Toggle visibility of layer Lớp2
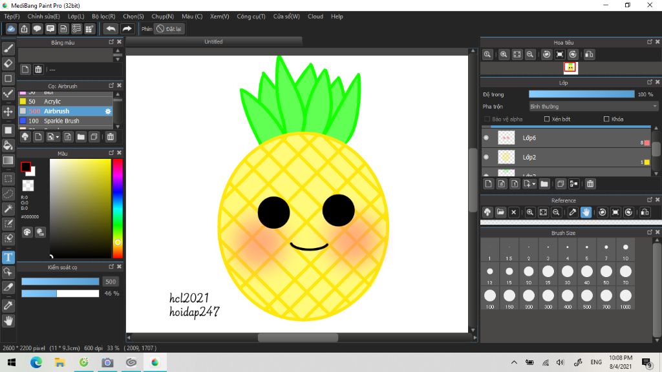 coord(486,158)
